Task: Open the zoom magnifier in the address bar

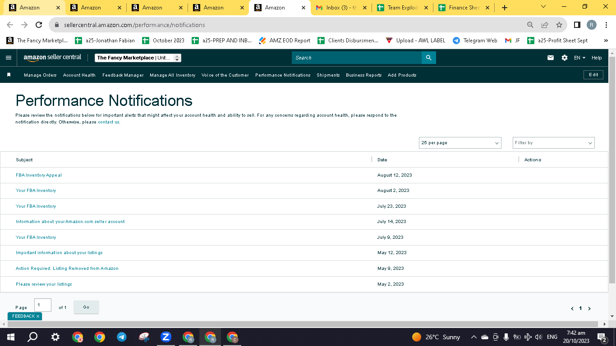Action: (530, 25)
